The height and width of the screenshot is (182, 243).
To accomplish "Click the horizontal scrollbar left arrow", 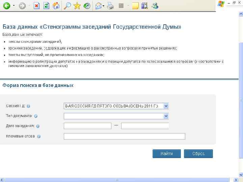I will pos(2,180).
